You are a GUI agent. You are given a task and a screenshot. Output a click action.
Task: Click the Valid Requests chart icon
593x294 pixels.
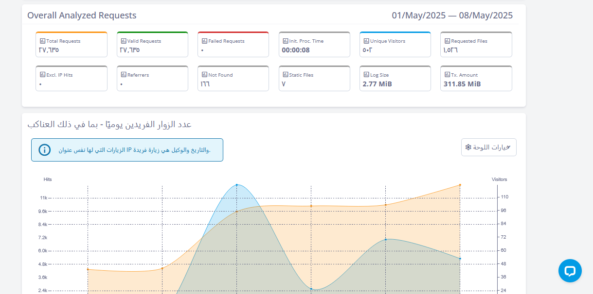pyautogui.click(x=124, y=41)
